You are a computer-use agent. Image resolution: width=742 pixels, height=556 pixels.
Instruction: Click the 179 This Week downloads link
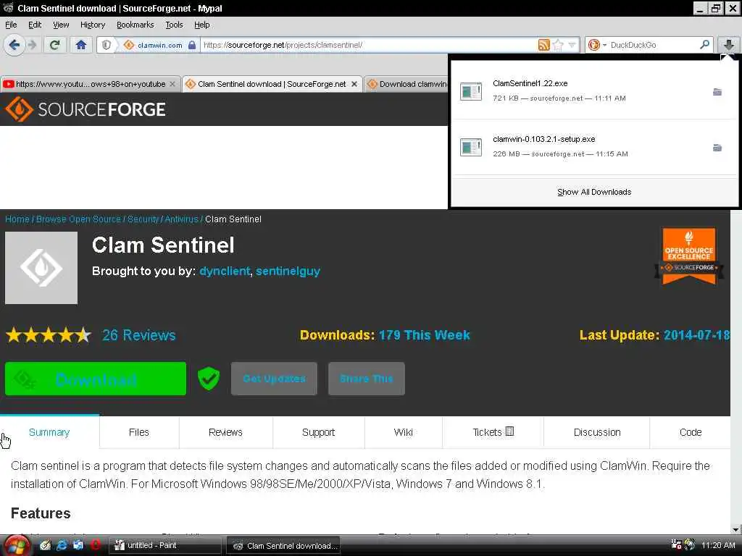(x=424, y=335)
